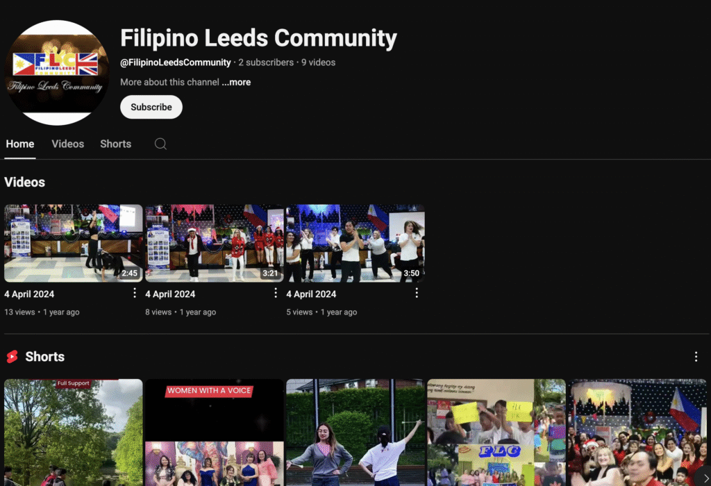The height and width of the screenshot is (486, 711).
Task: Open the Shorts section options menu
Action: 696,356
